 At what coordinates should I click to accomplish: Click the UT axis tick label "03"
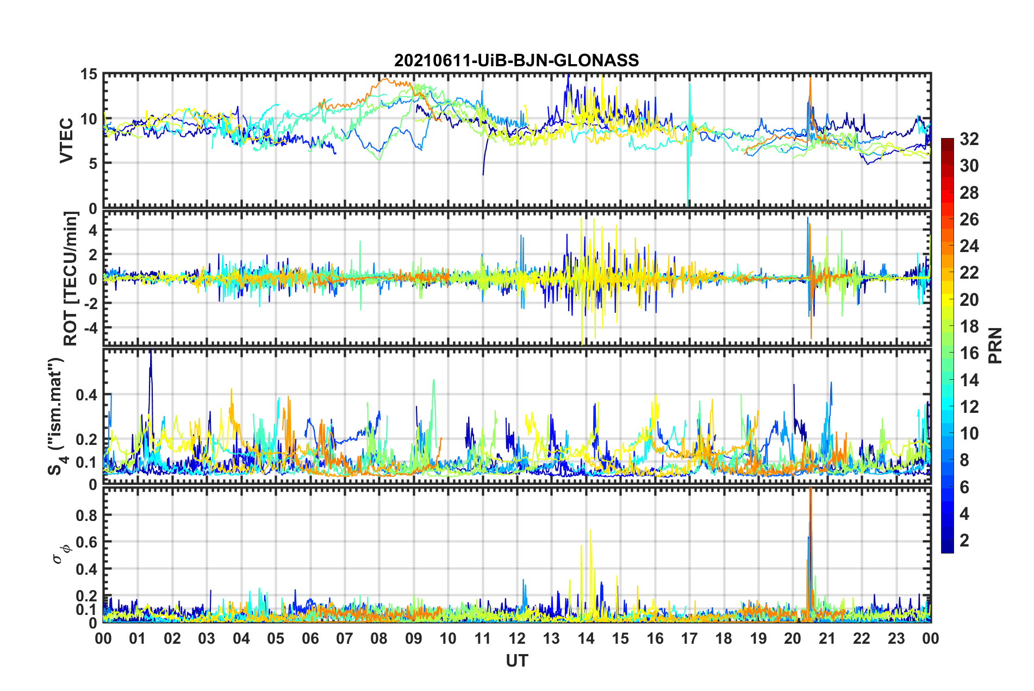207,638
